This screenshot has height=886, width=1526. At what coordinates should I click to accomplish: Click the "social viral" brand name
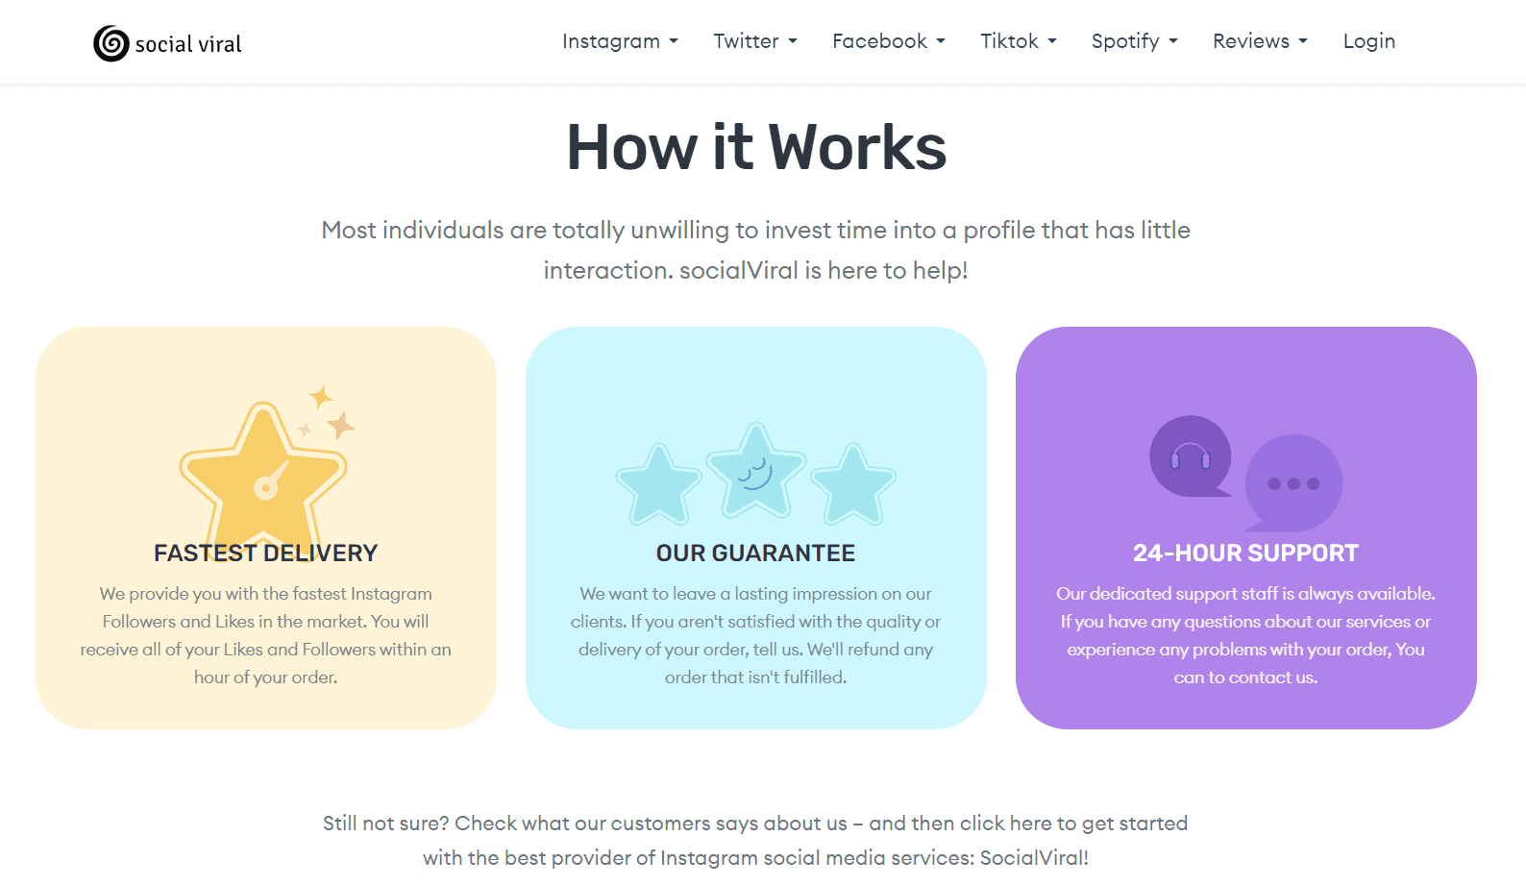coord(188,44)
